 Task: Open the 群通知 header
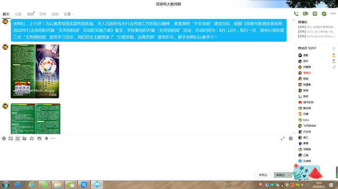click(x=303, y=22)
